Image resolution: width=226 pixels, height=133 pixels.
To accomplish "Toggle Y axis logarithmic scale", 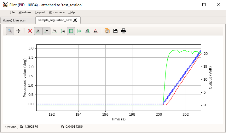I will click(63, 31).
